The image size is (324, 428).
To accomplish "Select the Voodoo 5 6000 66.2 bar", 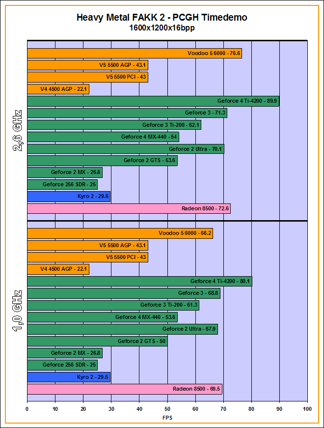I will coord(120,233).
